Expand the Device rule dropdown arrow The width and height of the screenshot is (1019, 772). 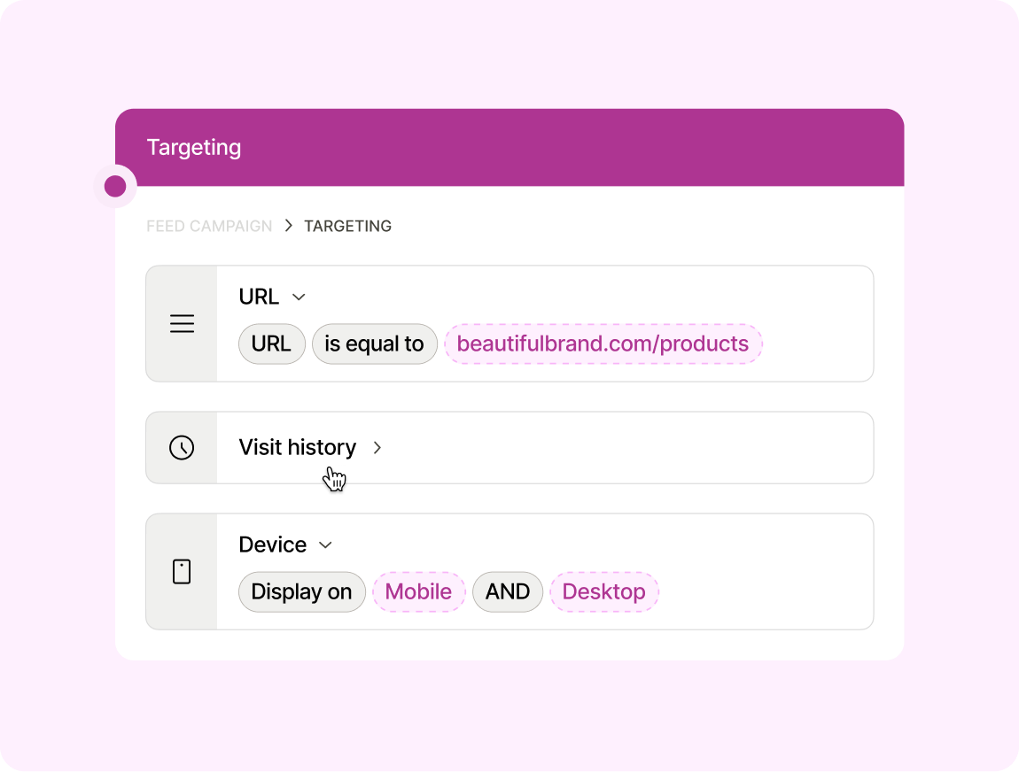(x=326, y=544)
